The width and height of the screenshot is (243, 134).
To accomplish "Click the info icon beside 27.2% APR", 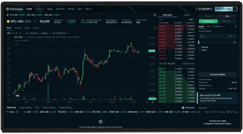I will pos(211,9).
